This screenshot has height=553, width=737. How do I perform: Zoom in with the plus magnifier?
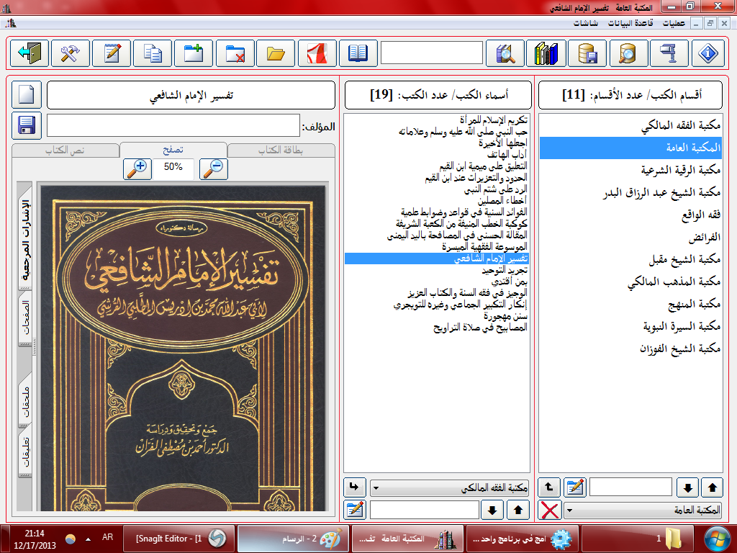137,168
